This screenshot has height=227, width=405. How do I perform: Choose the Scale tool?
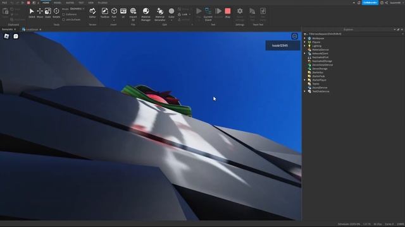point(48,13)
